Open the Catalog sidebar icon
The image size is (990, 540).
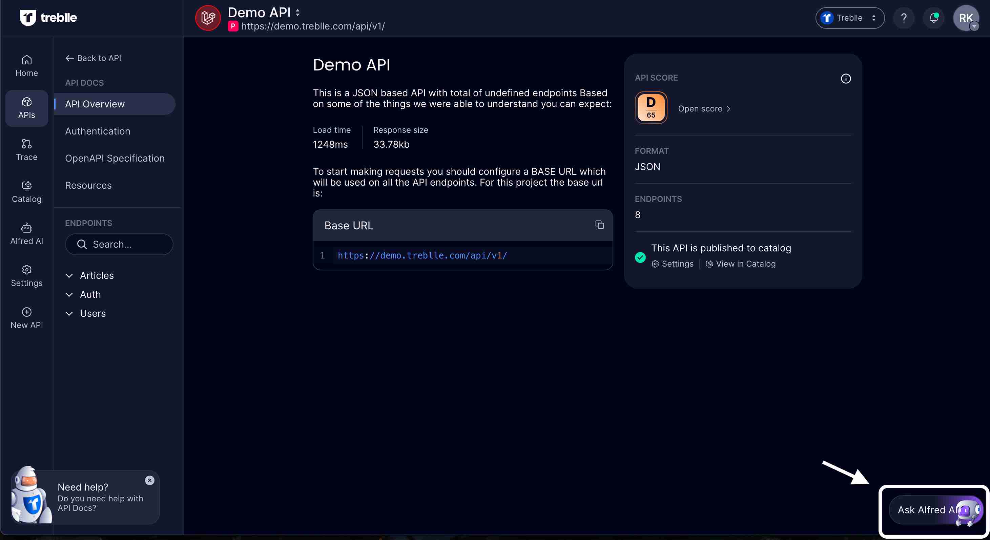(26, 191)
